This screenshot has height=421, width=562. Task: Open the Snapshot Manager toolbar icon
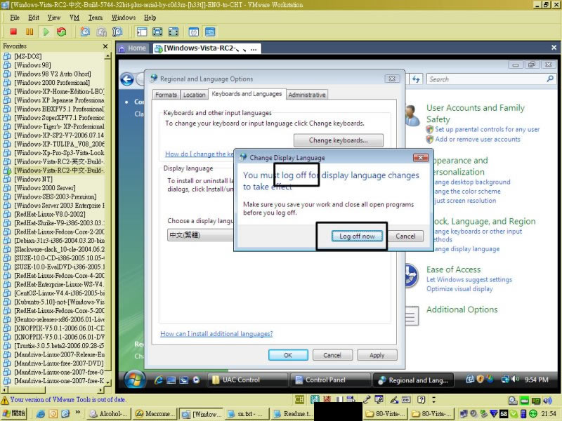[117, 32]
